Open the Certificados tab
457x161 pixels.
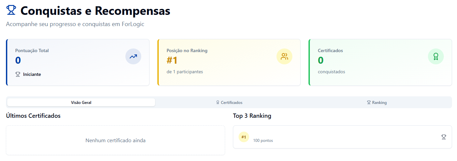[x=232, y=103]
